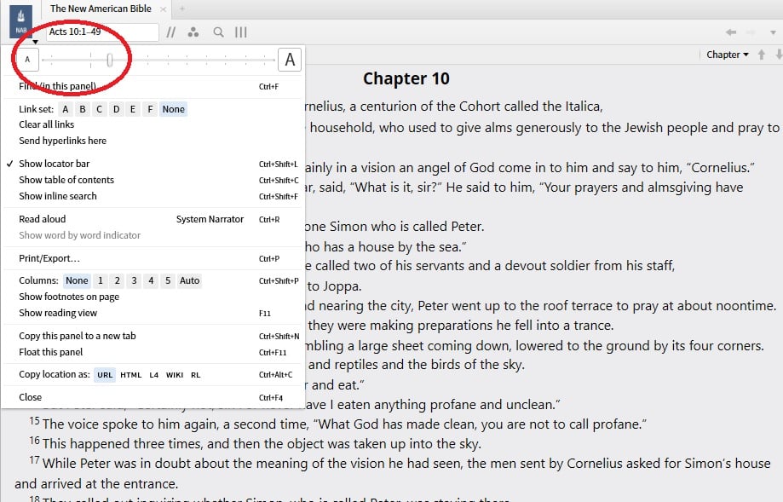The height and width of the screenshot is (502, 783).
Task: Choose link set C
Action: click(x=100, y=109)
